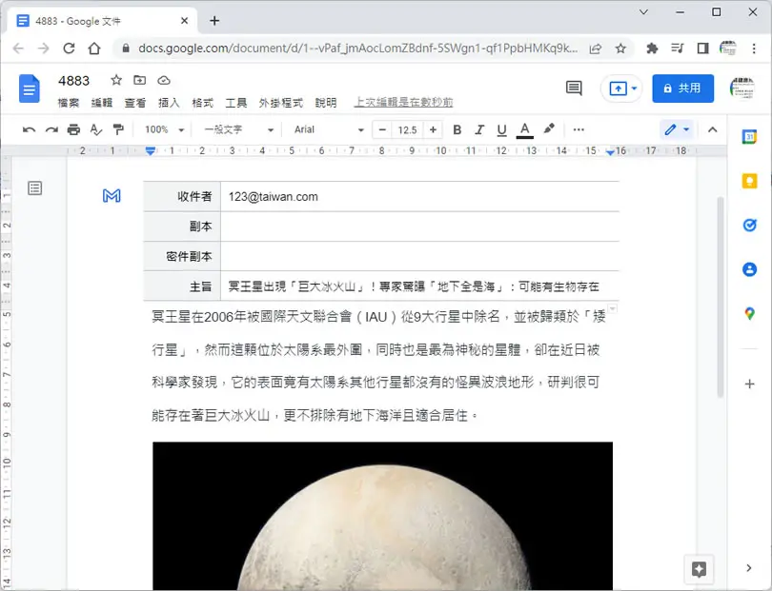The image size is (772, 591).
Task: Open the paragraph style dropdown
Action: [x=239, y=129]
